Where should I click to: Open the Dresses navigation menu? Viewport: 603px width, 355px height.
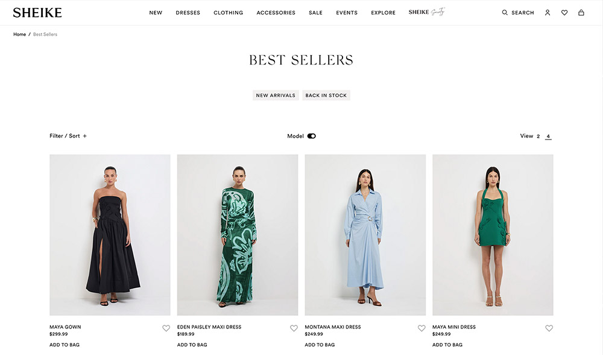(x=188, y=13)
